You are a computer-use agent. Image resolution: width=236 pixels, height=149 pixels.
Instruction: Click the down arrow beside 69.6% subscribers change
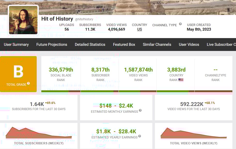pyautogui.click(x=46, y=103)
